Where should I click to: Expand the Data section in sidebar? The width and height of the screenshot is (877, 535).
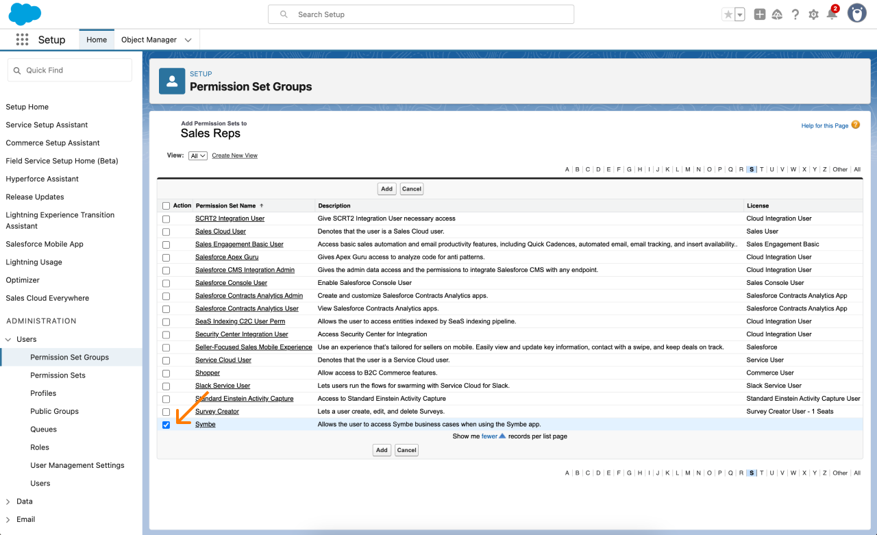tap(8, 501)
